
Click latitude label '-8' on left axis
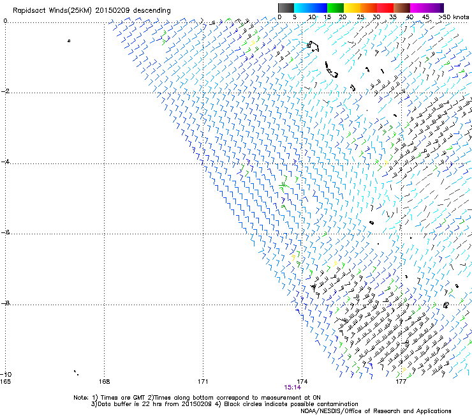[x=5, y=303]
